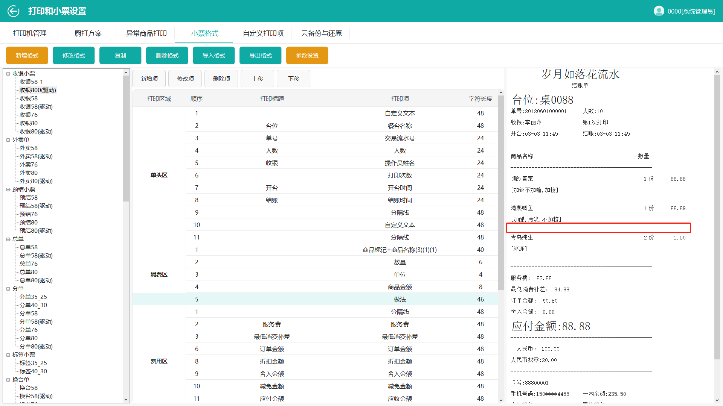Viewport: 723px width, 406px height.
Task: Click the user avatar icon
Action: click(x=659, y=11)
